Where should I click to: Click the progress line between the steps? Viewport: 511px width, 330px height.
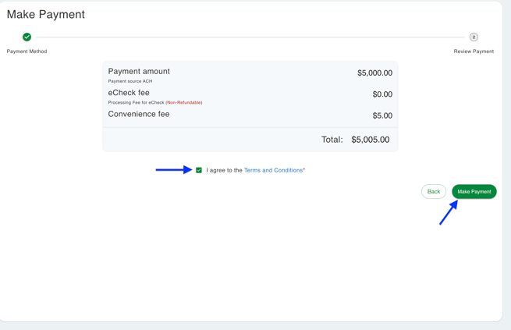[250, 37]
